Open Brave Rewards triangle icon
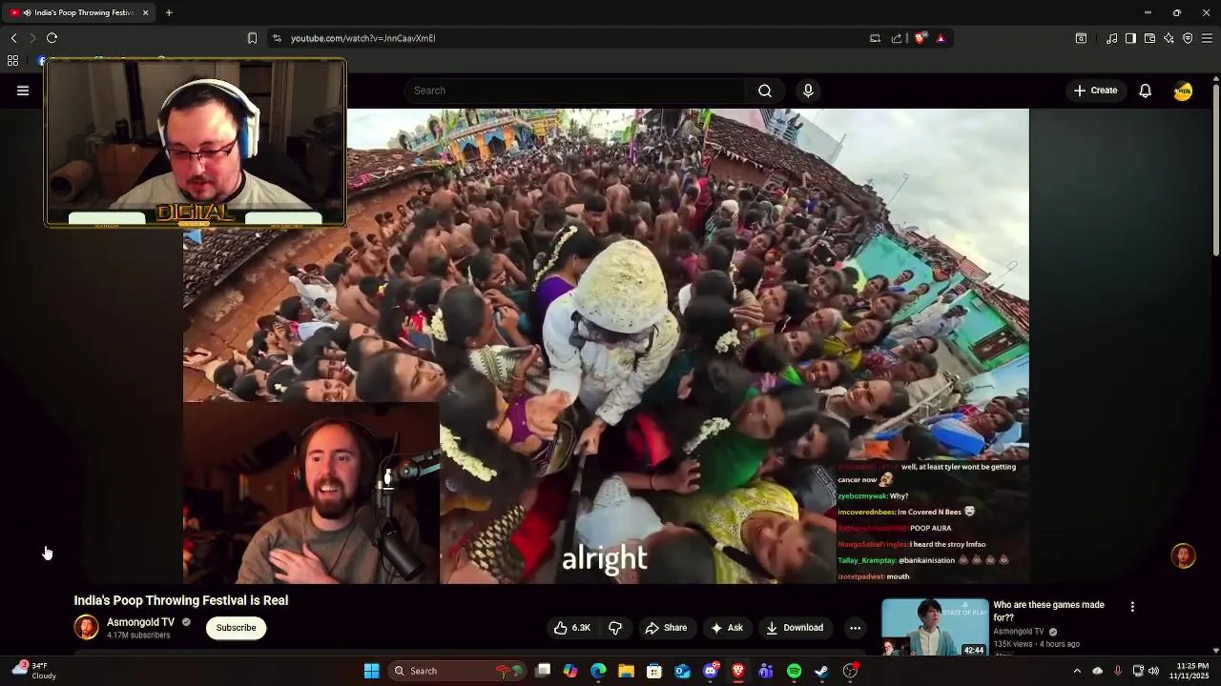This screenshot has width=1221, height=686. pos(941,38)
